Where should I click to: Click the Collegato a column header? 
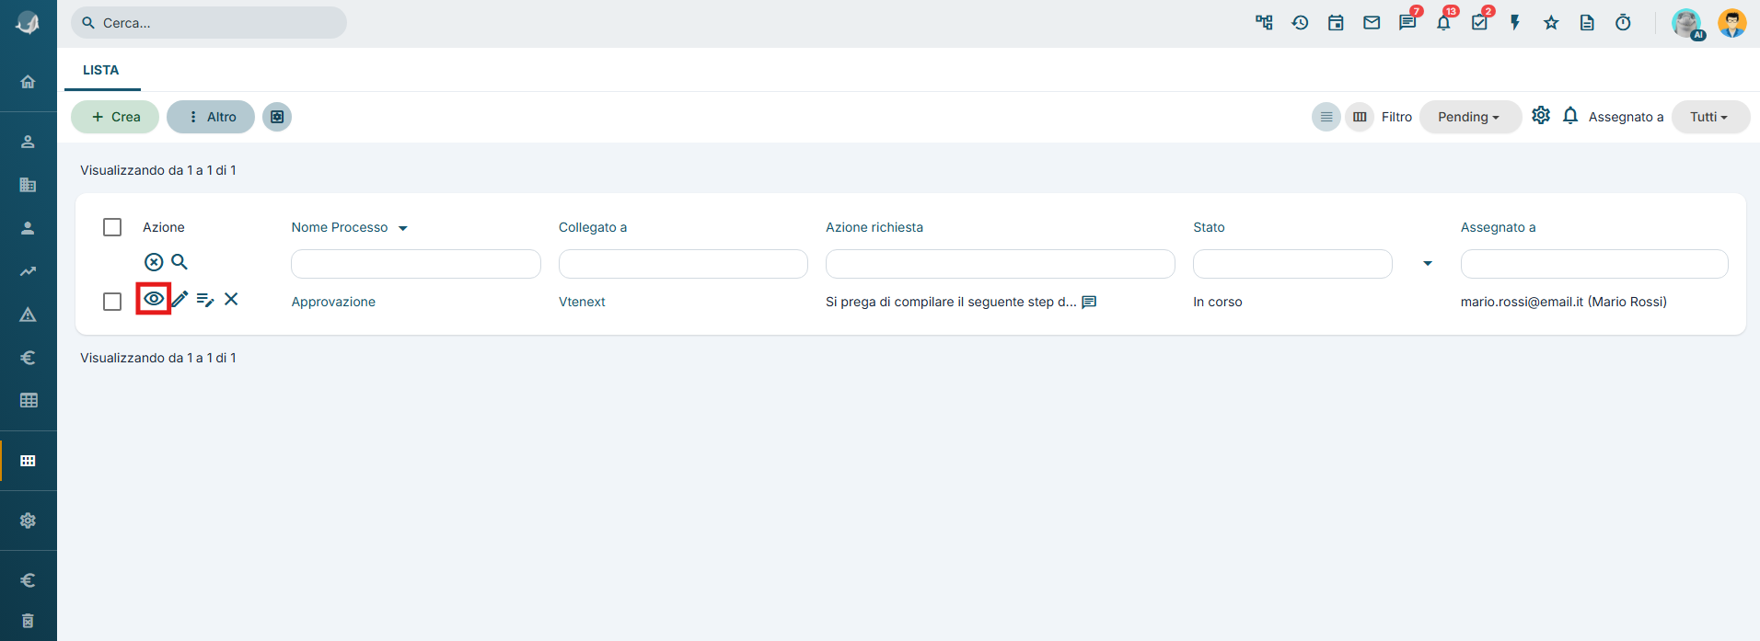(593, 227)
